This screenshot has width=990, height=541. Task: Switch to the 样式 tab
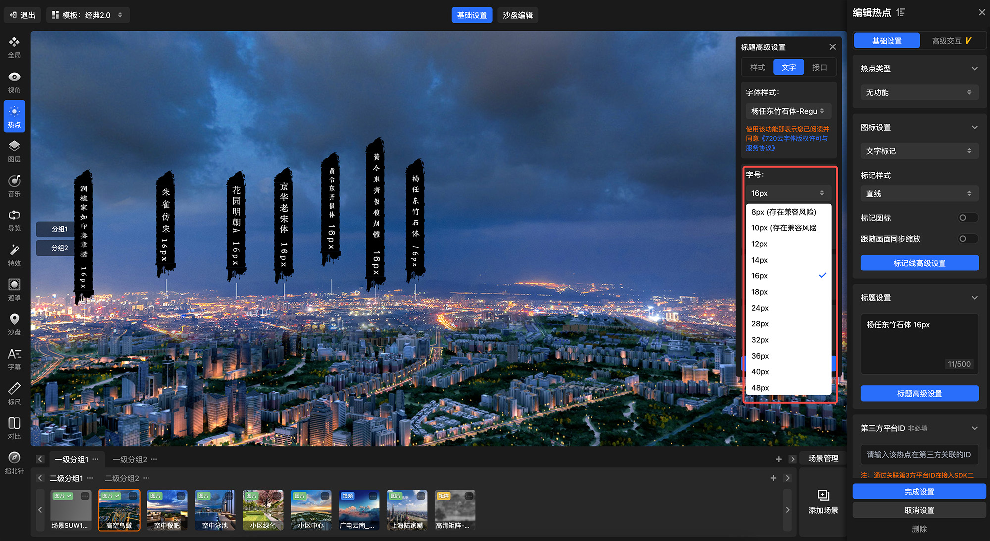[757, 67]
